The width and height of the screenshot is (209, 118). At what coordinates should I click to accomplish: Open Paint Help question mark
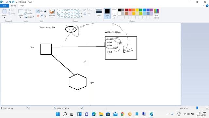click(x=207, y=6)
